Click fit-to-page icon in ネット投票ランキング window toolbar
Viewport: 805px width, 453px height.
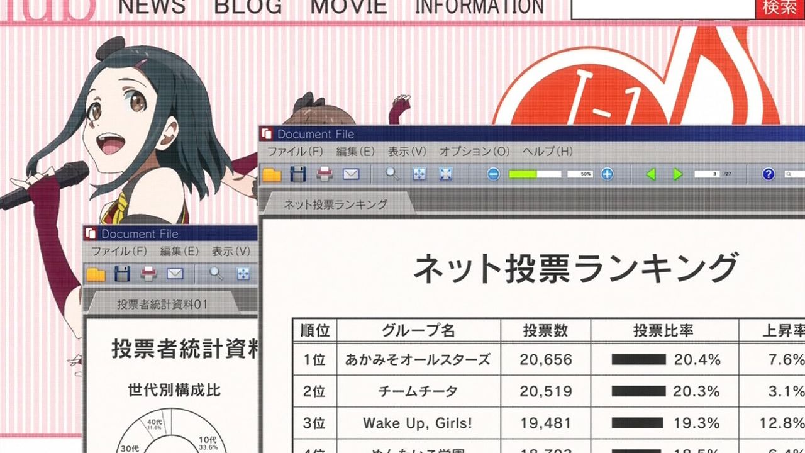(419, 174)
